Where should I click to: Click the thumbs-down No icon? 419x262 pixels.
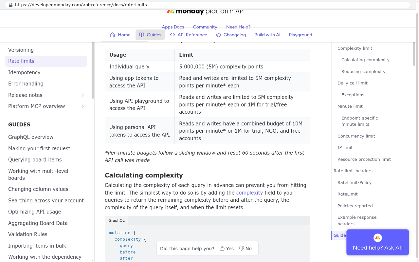pos(242,249)
